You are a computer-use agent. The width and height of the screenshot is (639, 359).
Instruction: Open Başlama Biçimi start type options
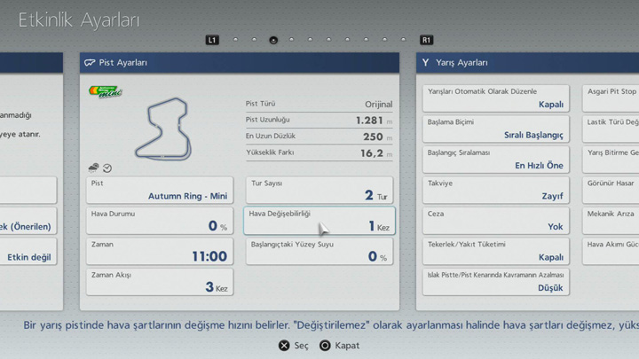coord(495,129)
